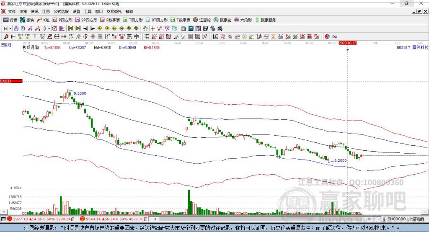Open the 行情 market quotes view

10,20
